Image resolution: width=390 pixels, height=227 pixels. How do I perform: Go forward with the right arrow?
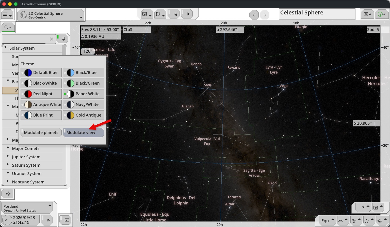[x=265, y=15]
